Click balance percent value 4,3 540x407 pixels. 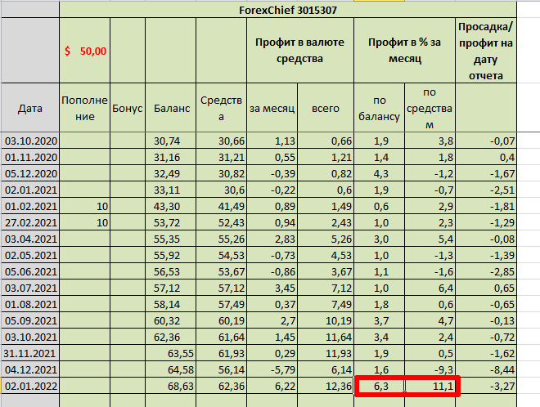point(379,173)
